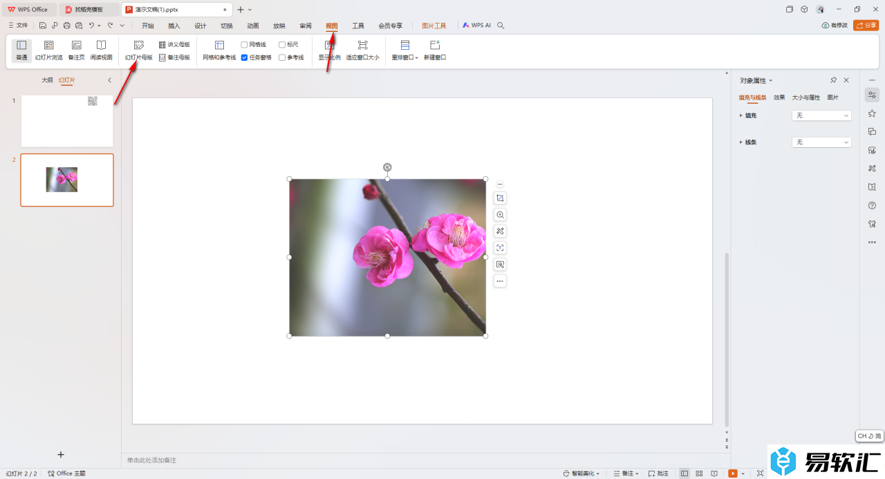Open the star icon in right sidebar
Screen dimensions: 885x479
pos(872,113)
